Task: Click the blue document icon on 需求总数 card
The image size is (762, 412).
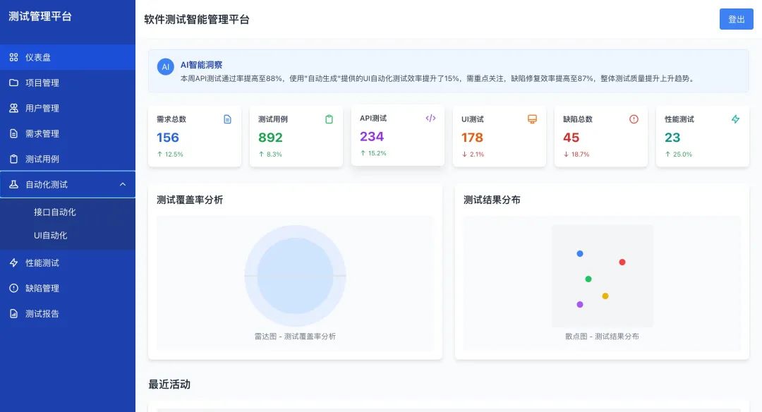Action: pyautogui.click(x=227, y=119)
